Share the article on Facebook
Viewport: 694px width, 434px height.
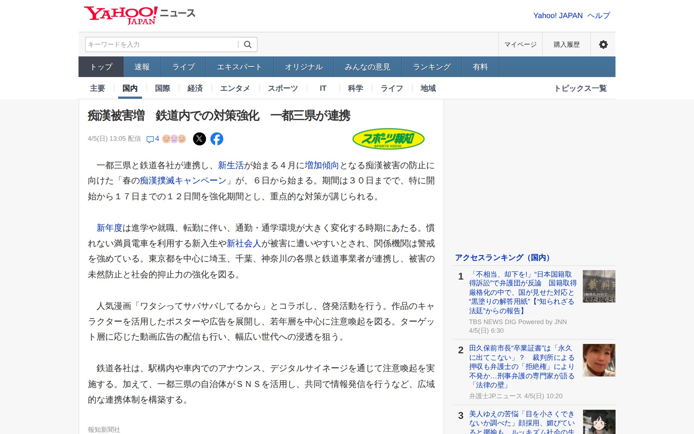tap(217, 139)
